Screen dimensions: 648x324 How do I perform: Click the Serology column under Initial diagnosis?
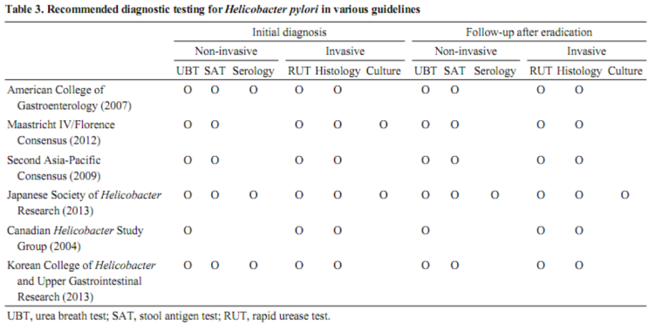pyautogui.click(x=253, y=71)
